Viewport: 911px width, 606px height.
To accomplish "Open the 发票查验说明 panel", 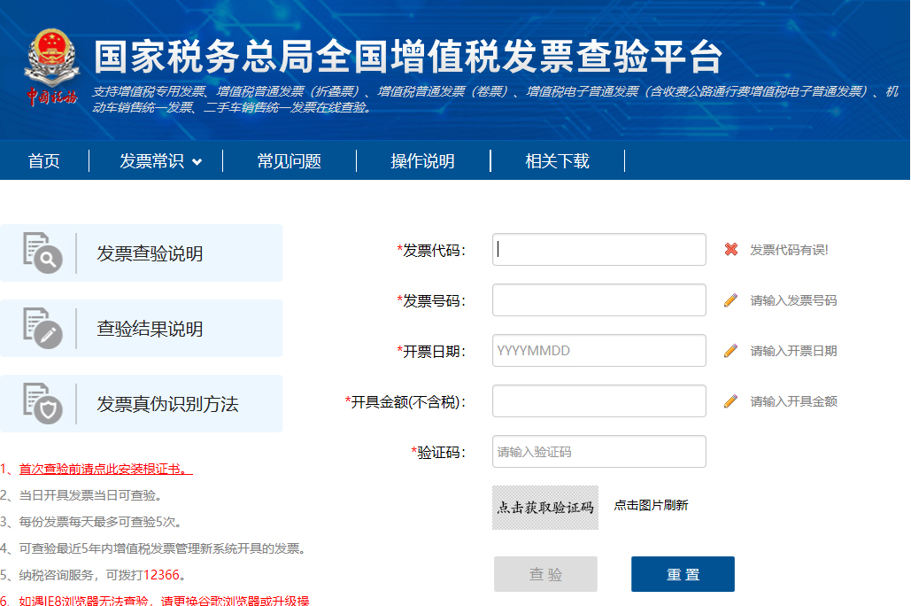I will [x=141, y=253].
